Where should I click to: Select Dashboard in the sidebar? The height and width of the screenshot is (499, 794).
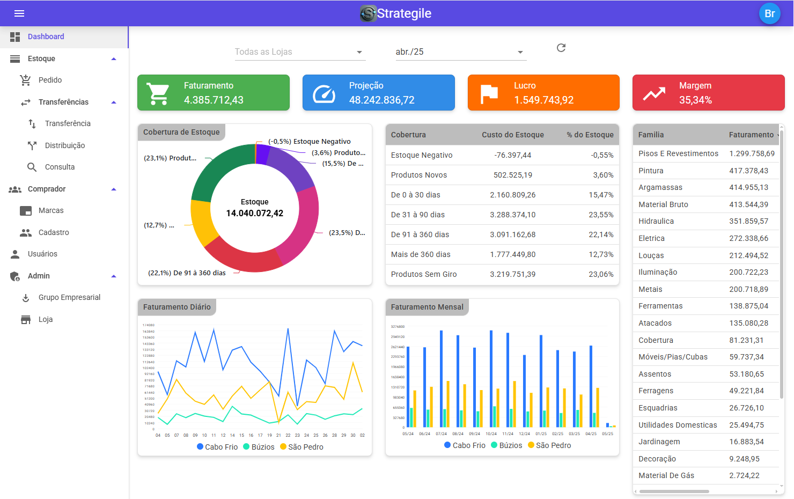click(x=46, y=36)
